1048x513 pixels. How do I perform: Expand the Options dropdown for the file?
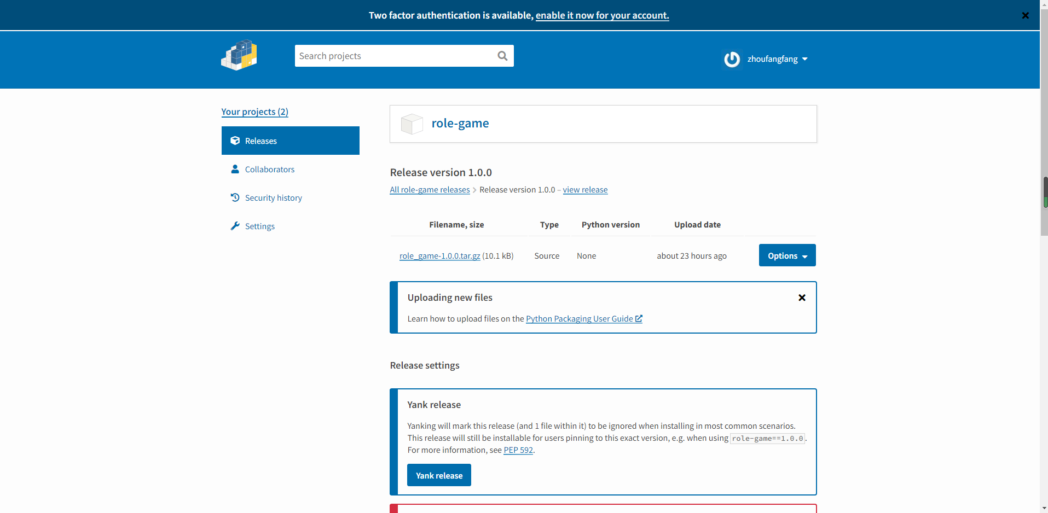point(787,255)
